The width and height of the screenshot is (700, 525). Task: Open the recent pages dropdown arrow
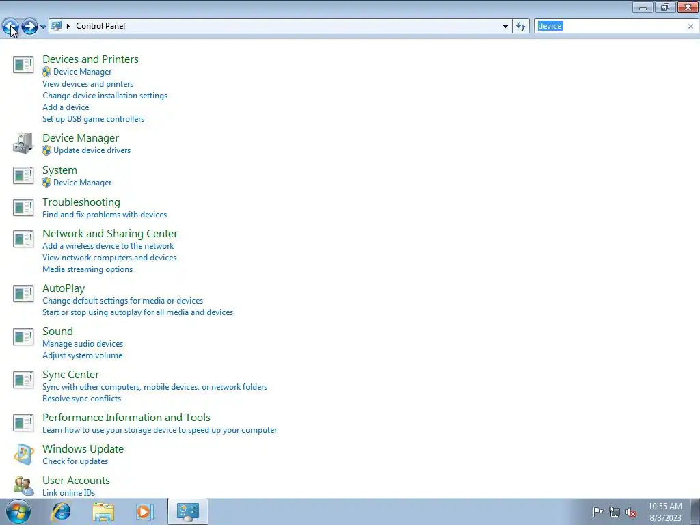point(43,27)
